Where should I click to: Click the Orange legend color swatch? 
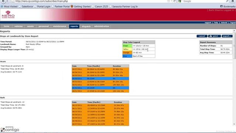(127, 52)
